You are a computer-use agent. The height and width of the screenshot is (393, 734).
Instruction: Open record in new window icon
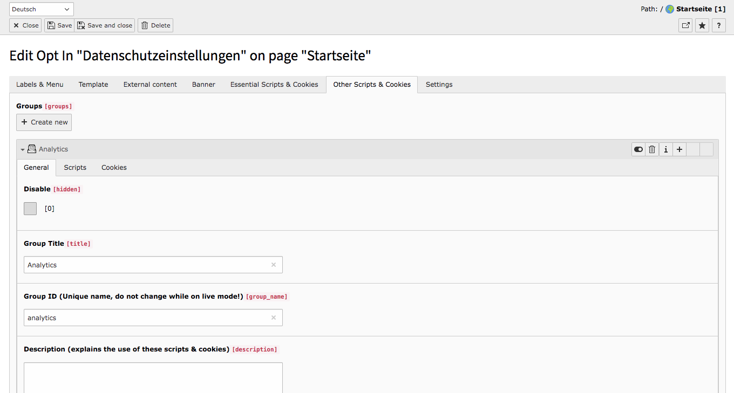click(x=685, y=25)
